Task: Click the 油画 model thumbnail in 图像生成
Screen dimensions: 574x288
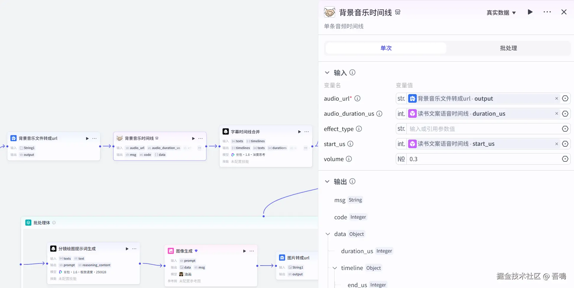Action: pyautogui.click(x=181, y=274)
